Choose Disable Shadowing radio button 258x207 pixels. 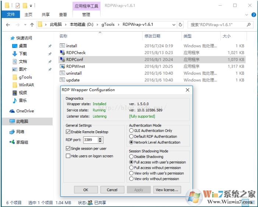pyautogui.click(x=131, y=157)
